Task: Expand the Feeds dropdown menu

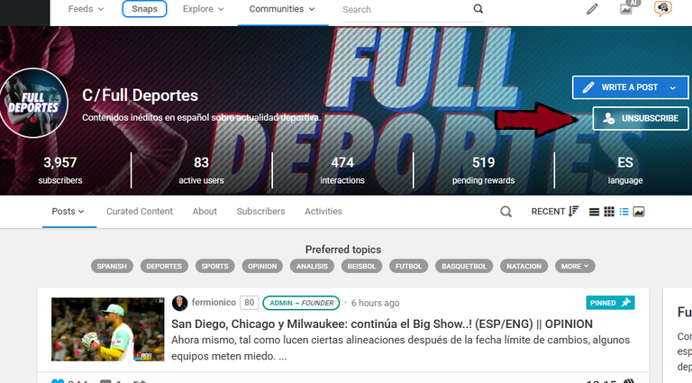Action: (86, 9)
